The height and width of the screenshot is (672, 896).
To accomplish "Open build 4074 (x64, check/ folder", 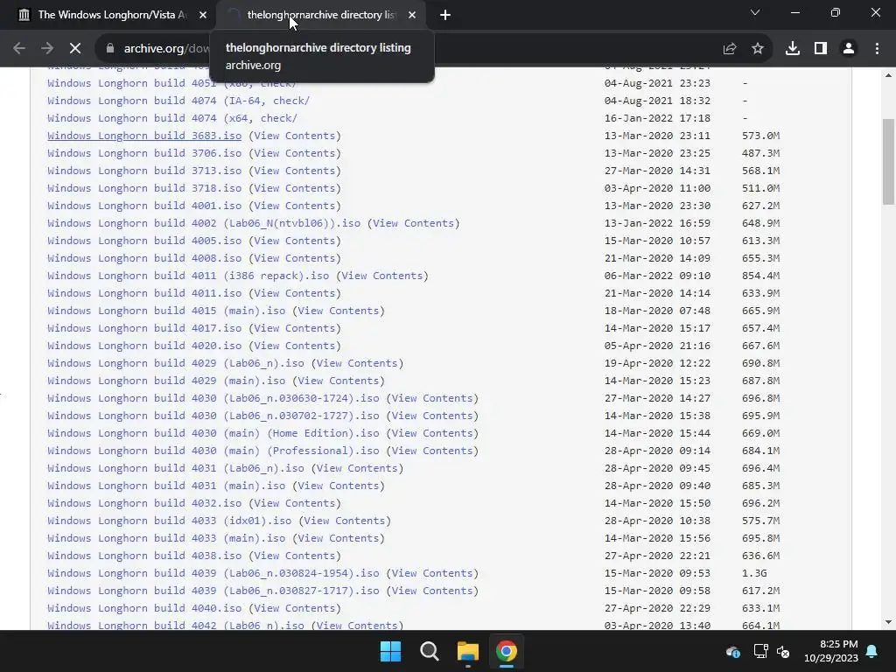I will pos(172,118).
